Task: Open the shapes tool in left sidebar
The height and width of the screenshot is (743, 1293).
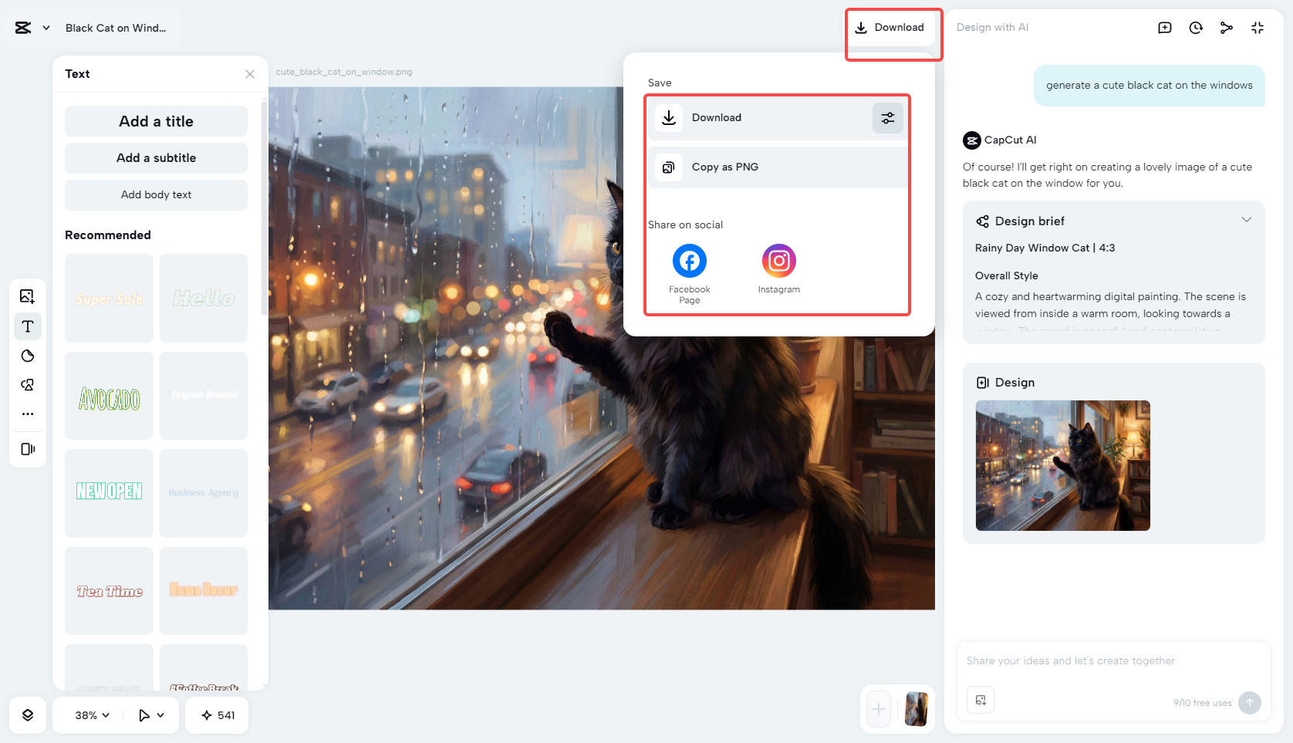Action: (28, 385)
